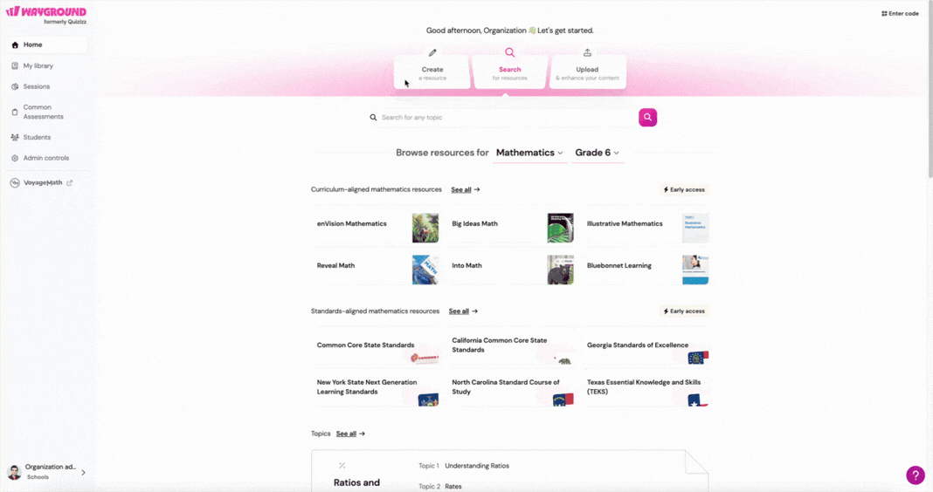Click the VoyageMath external-link arrow icon
Viewport: 933px width, 492px height.
pyautogui.click(x=70, y=183)
